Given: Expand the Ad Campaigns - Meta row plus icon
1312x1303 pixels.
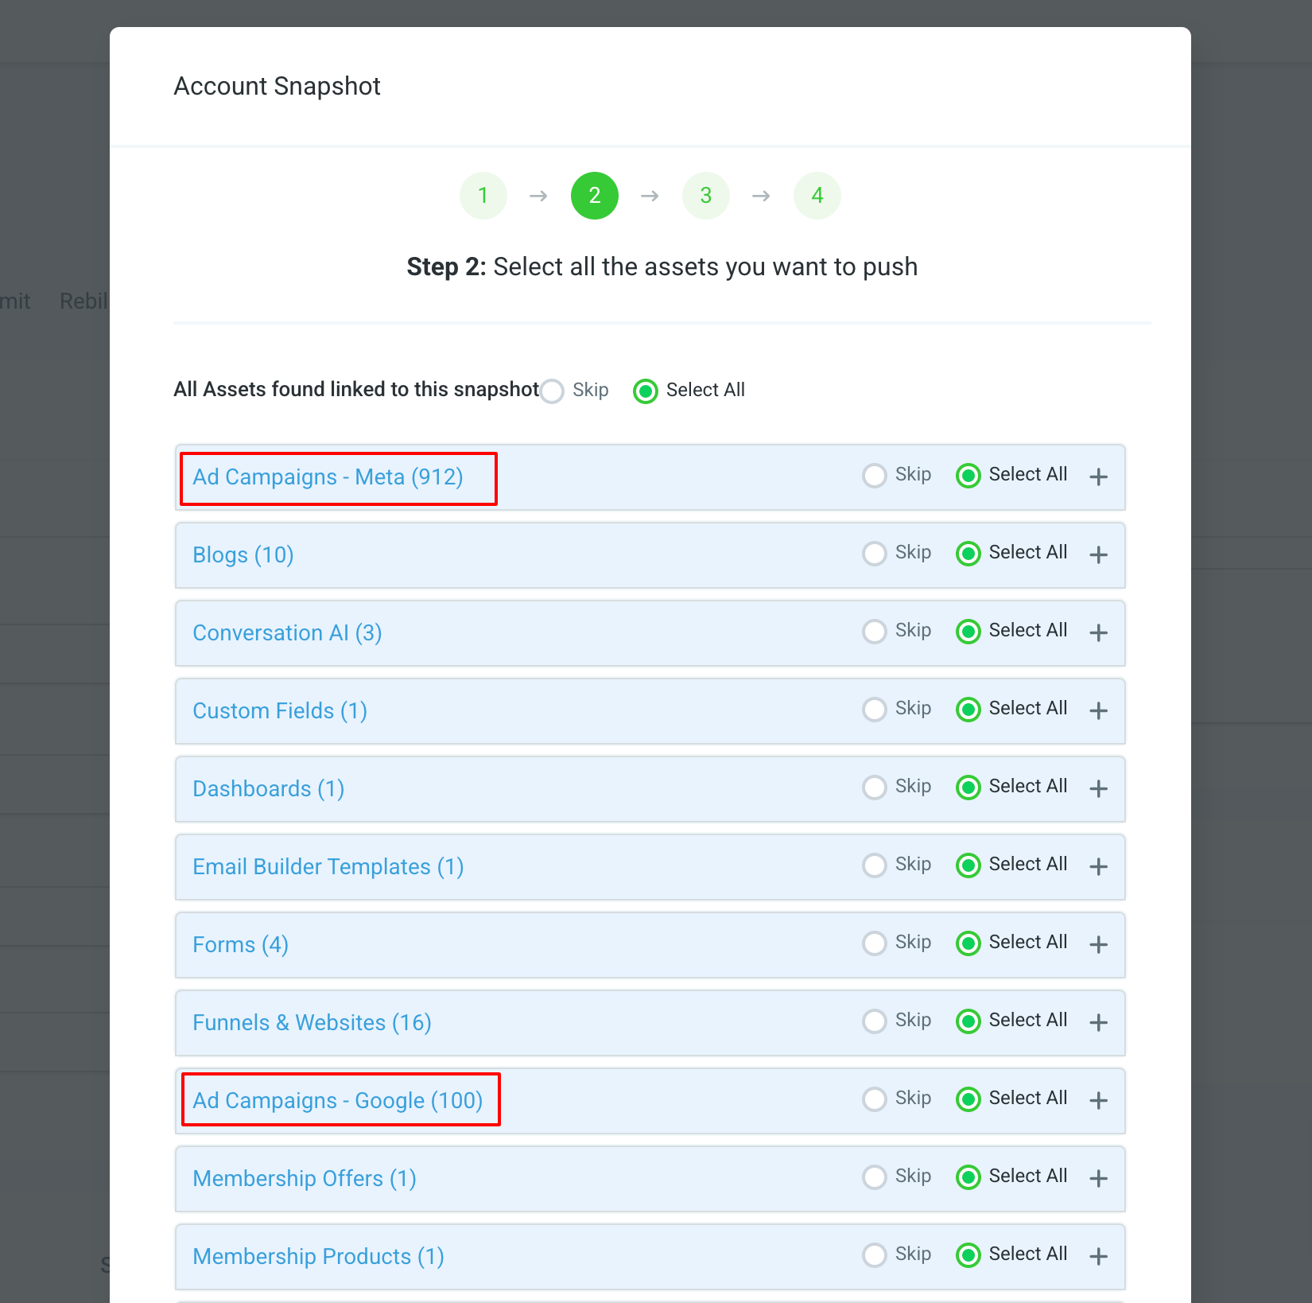Looking at the screenshot, I should point(1098,477).
